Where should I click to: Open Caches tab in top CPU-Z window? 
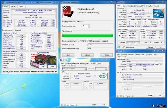tap(125, 6)
